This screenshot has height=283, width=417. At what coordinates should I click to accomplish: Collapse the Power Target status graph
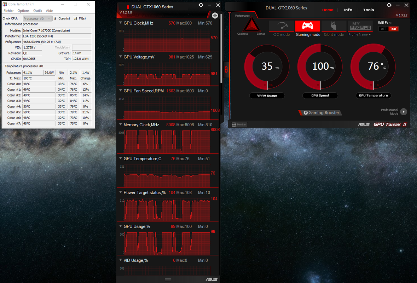pyautogui.click(x=121, y=192)
